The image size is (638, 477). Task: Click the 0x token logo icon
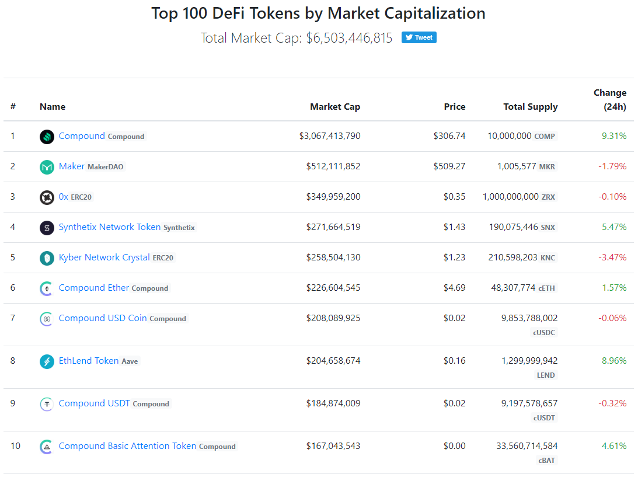pos(47,197)
